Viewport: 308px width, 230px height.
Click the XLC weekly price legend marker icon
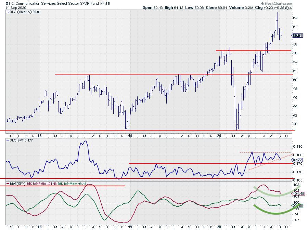click(x=8, y=12)
